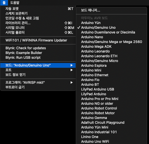Select LilyPad Arduino board
Screen dimensions: 149x144
111,94
